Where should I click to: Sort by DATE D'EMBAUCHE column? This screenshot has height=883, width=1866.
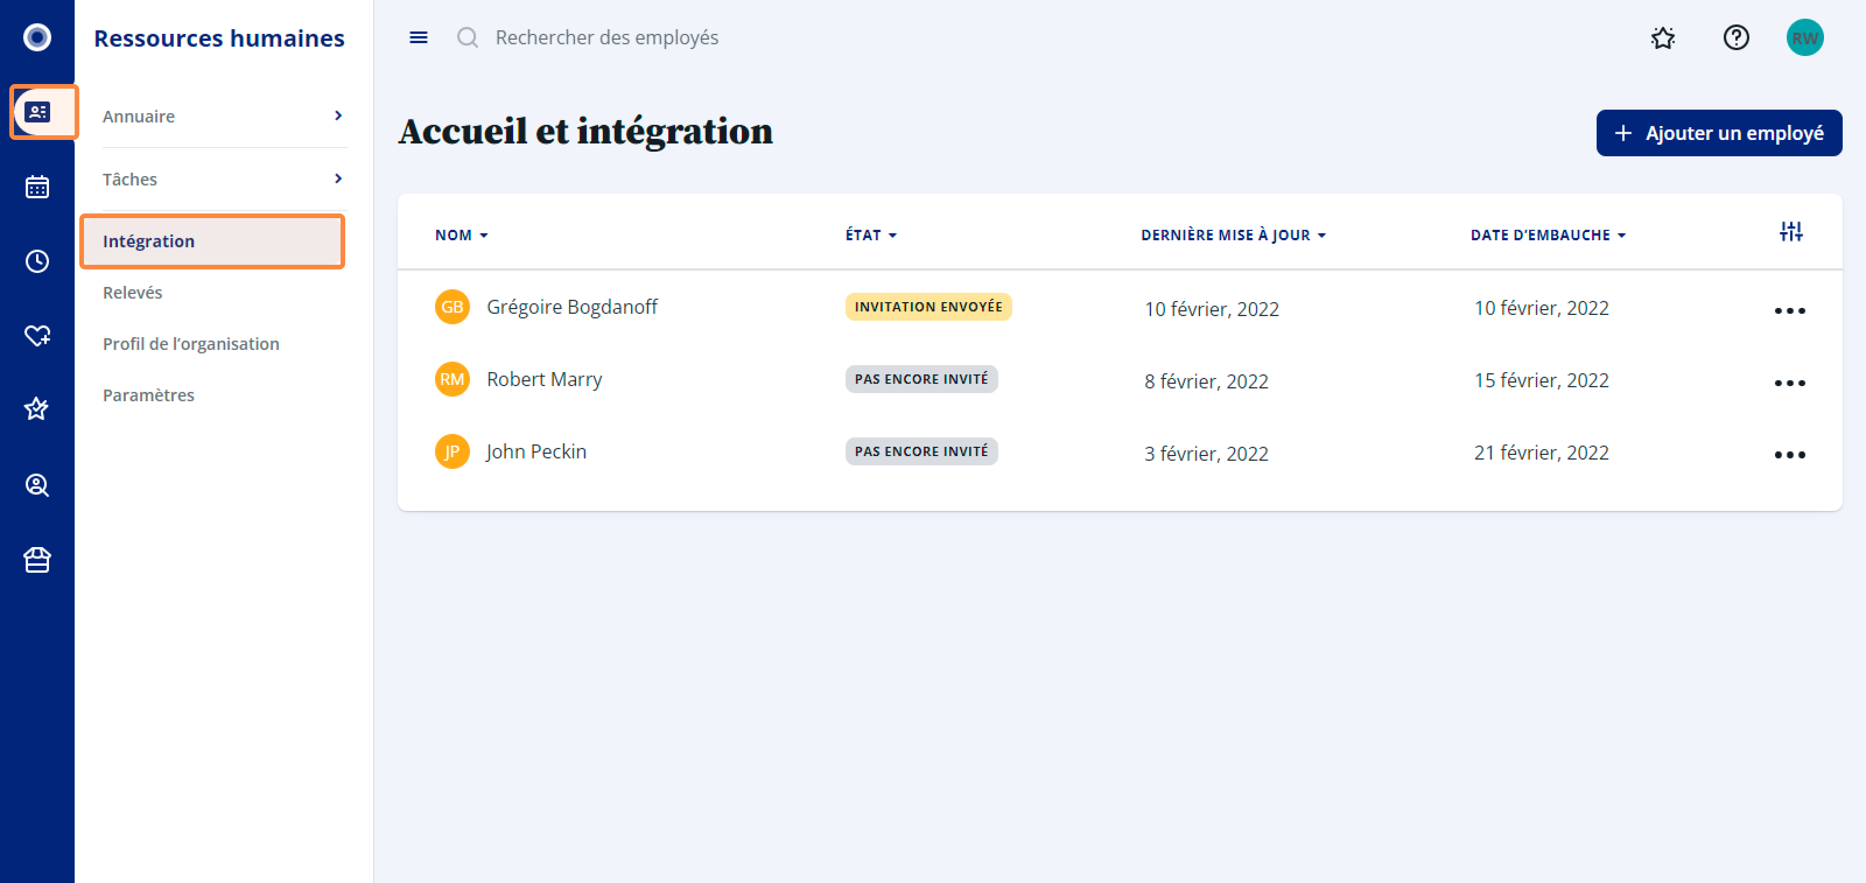(x=1548, y=234)
